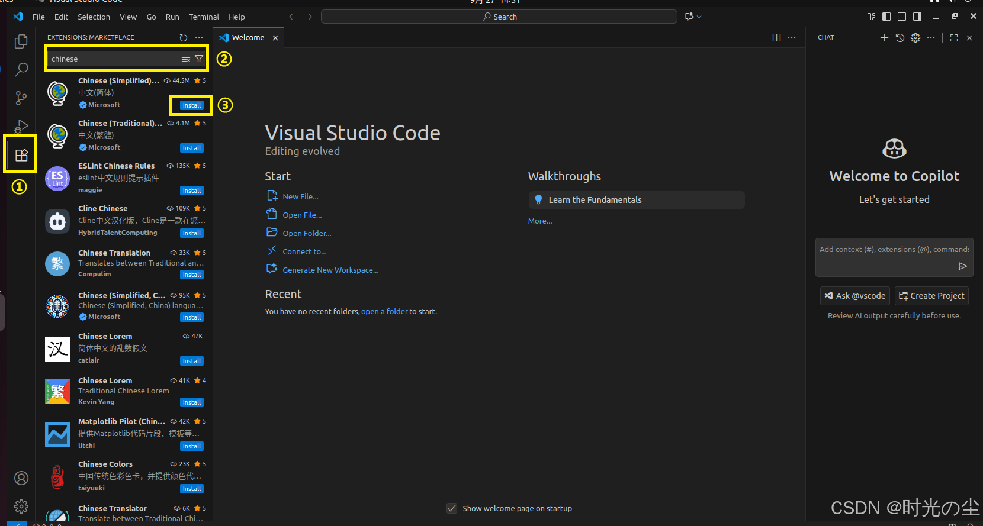Image resolution: width=983 pixels, height=526 pixels.
Task: Send the chat message arrow
Action: coord(963,266)
